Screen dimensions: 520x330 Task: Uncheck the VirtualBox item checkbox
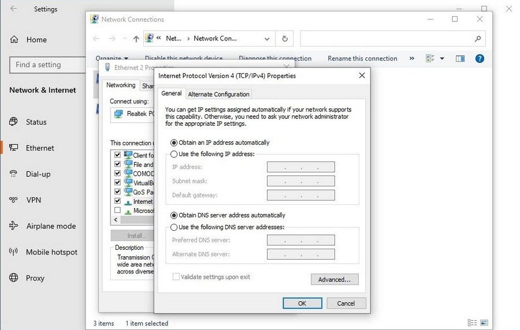[x=117, y=182]
